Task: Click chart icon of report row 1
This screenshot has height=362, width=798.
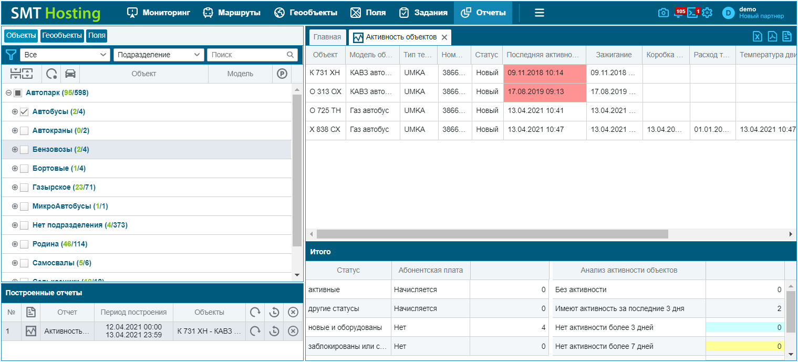Action: coord(31,332)
